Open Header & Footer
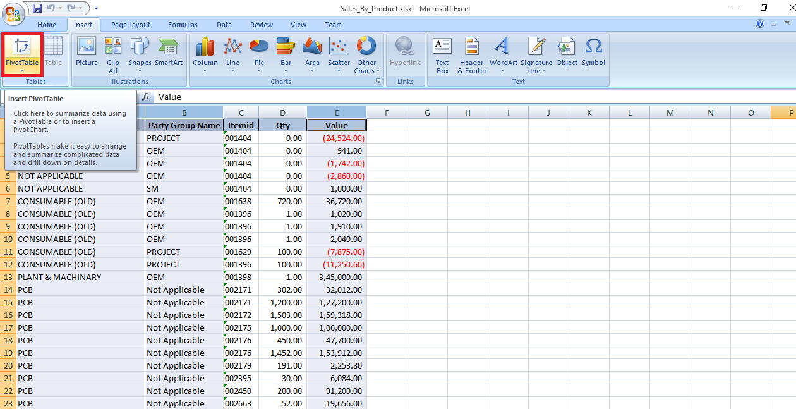The width and height of the screenshot is (796, 409). pos(472,54)
